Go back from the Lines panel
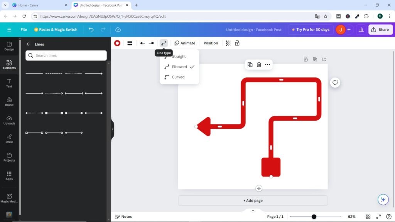 [x=29, y=44]
